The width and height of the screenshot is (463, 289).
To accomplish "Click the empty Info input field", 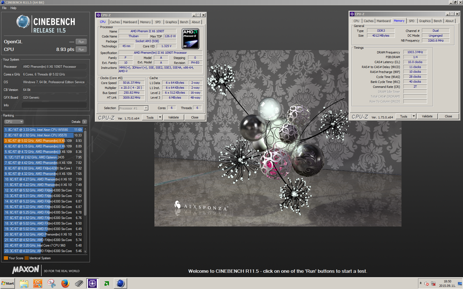I will (54, 105).
